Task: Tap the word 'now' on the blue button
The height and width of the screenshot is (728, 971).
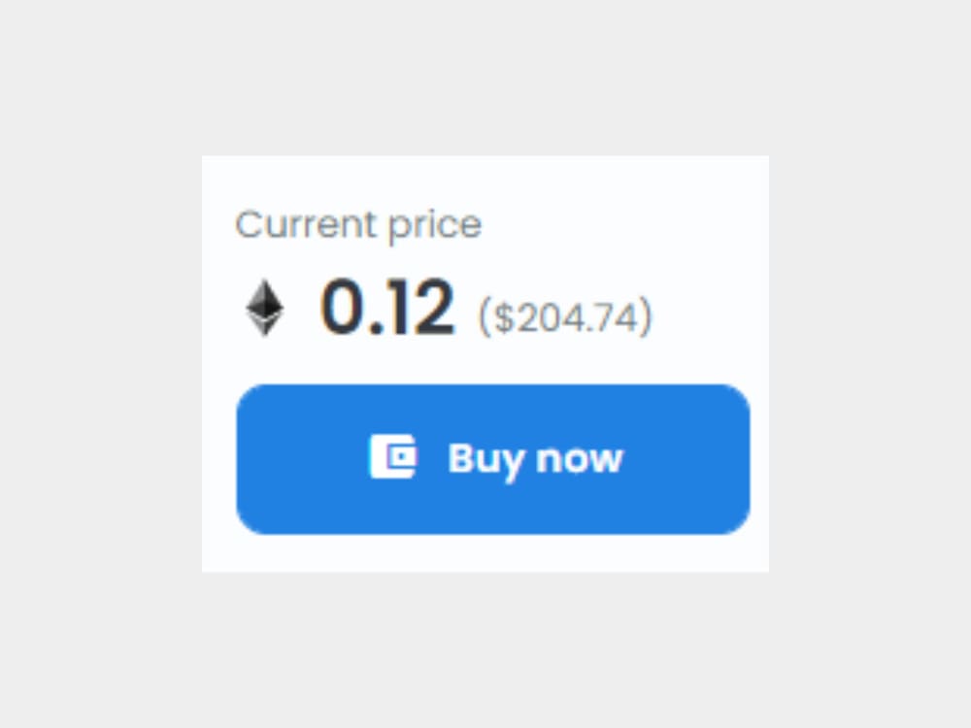Action: pyautogui.click(x=579, y=460)
